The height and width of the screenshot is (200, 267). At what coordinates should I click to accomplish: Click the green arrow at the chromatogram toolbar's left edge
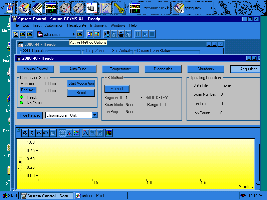(x=18, y=130)
